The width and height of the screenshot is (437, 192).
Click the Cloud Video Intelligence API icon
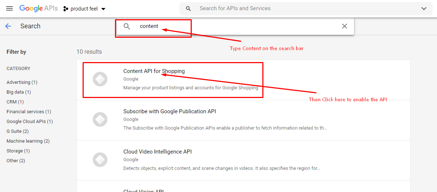coord(100,160)
